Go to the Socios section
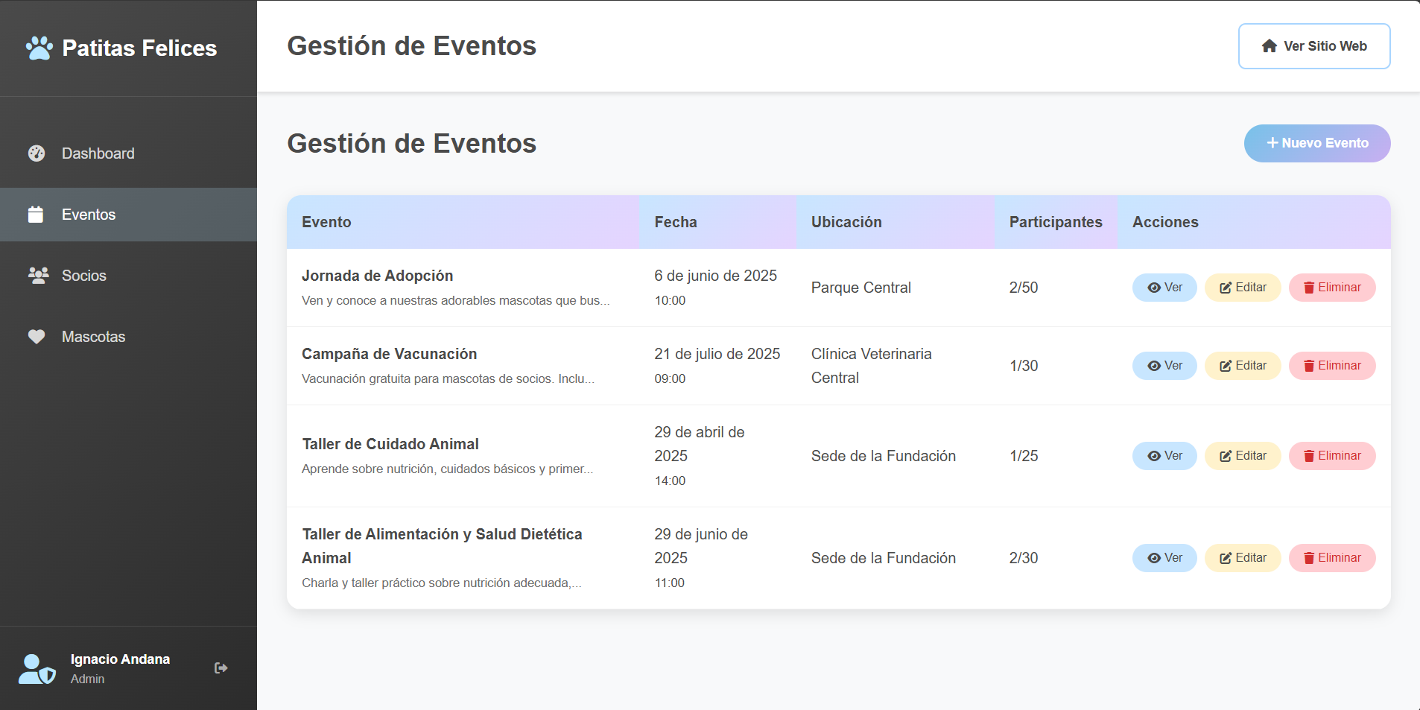 (x=83, y=276)
